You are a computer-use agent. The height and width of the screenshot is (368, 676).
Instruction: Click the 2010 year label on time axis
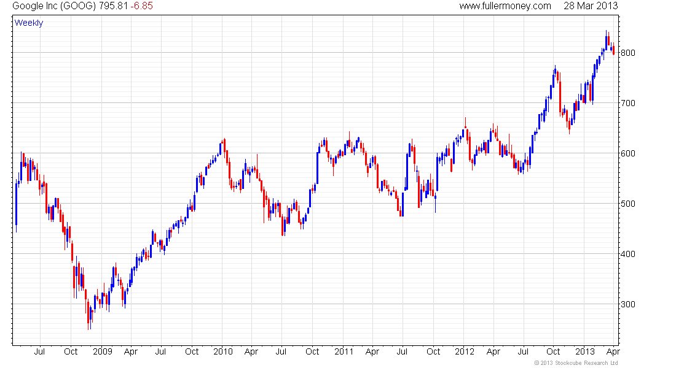[x=223, y=351]
